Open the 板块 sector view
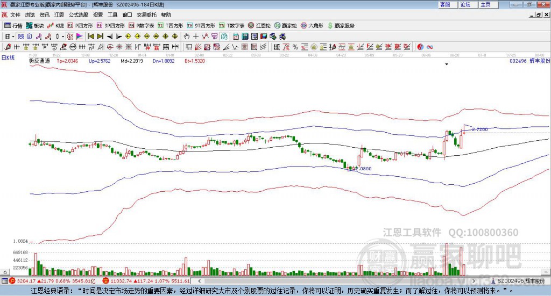Viewport: 551px width, 296px height. tap(34, 26)
